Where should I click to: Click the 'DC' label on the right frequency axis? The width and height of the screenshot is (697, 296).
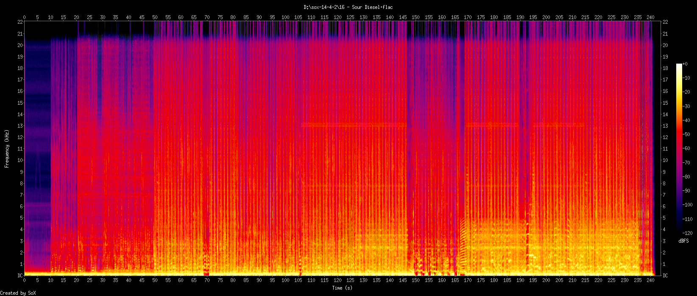[x=665, y=276]
